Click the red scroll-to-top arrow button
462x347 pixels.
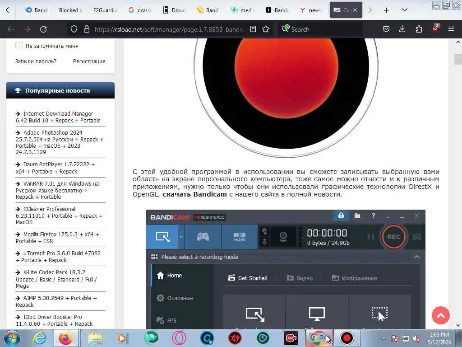[440, 315]
